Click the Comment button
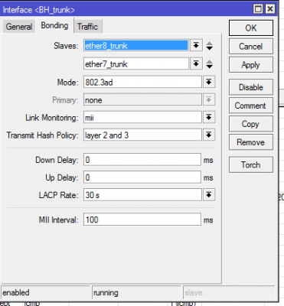The height and width of the screenshot is (306, 284). pyautogui.click(x=251, y=106)
